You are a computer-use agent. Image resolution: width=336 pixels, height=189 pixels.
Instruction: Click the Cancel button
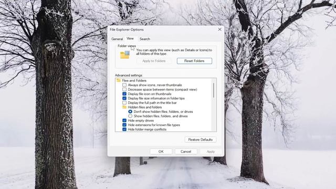pos(186,152)
